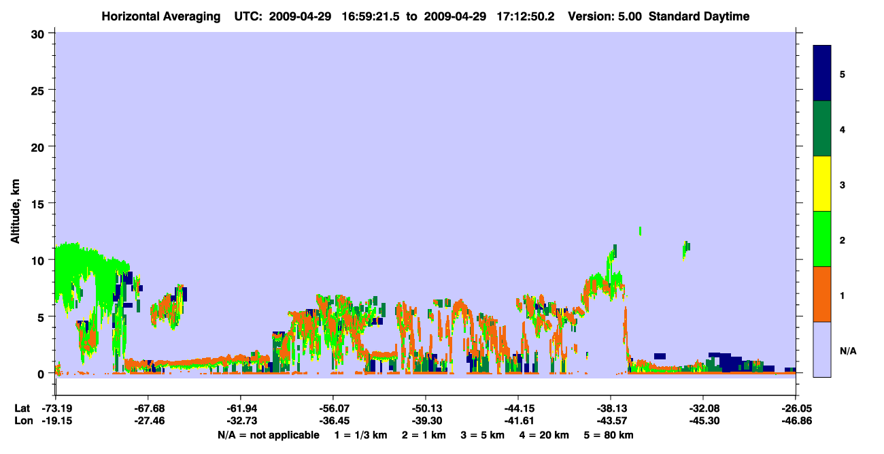Click 'Standard Daytime' in the title
Screen dimensions: 884x454
(x=699, y=16)
